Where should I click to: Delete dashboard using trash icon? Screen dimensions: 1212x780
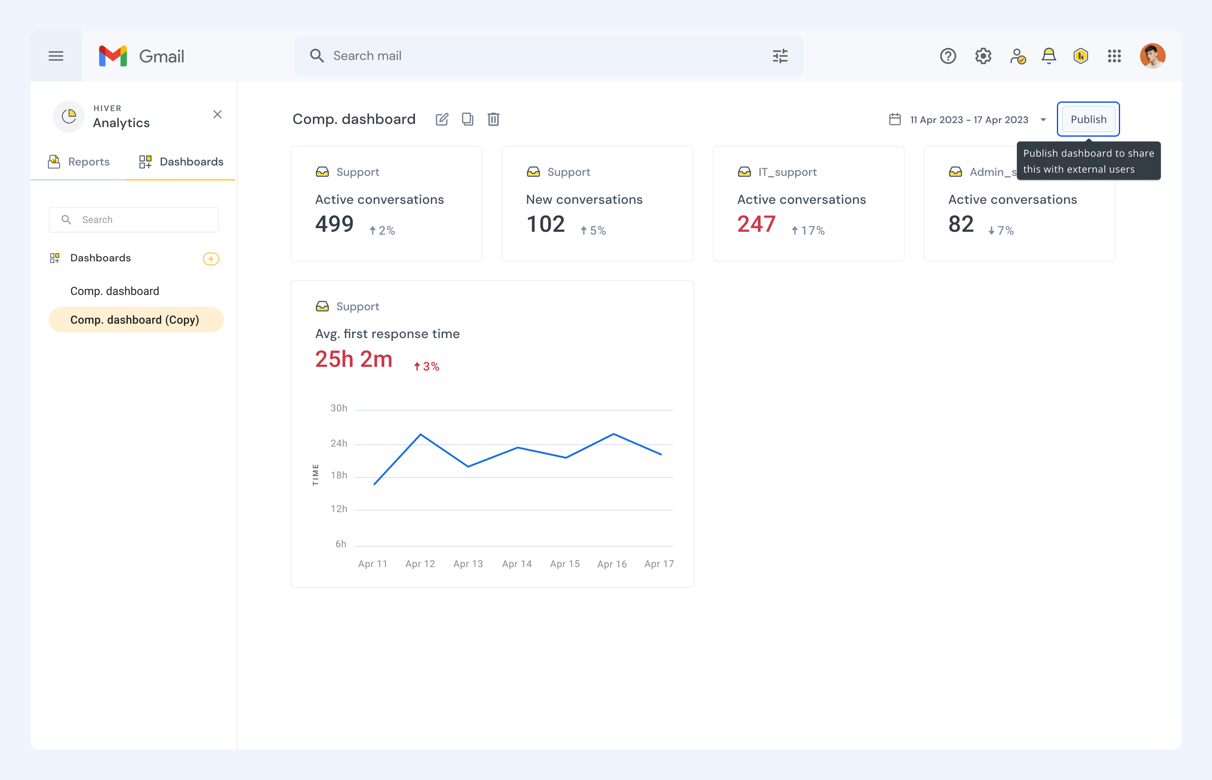pos(494,119)
